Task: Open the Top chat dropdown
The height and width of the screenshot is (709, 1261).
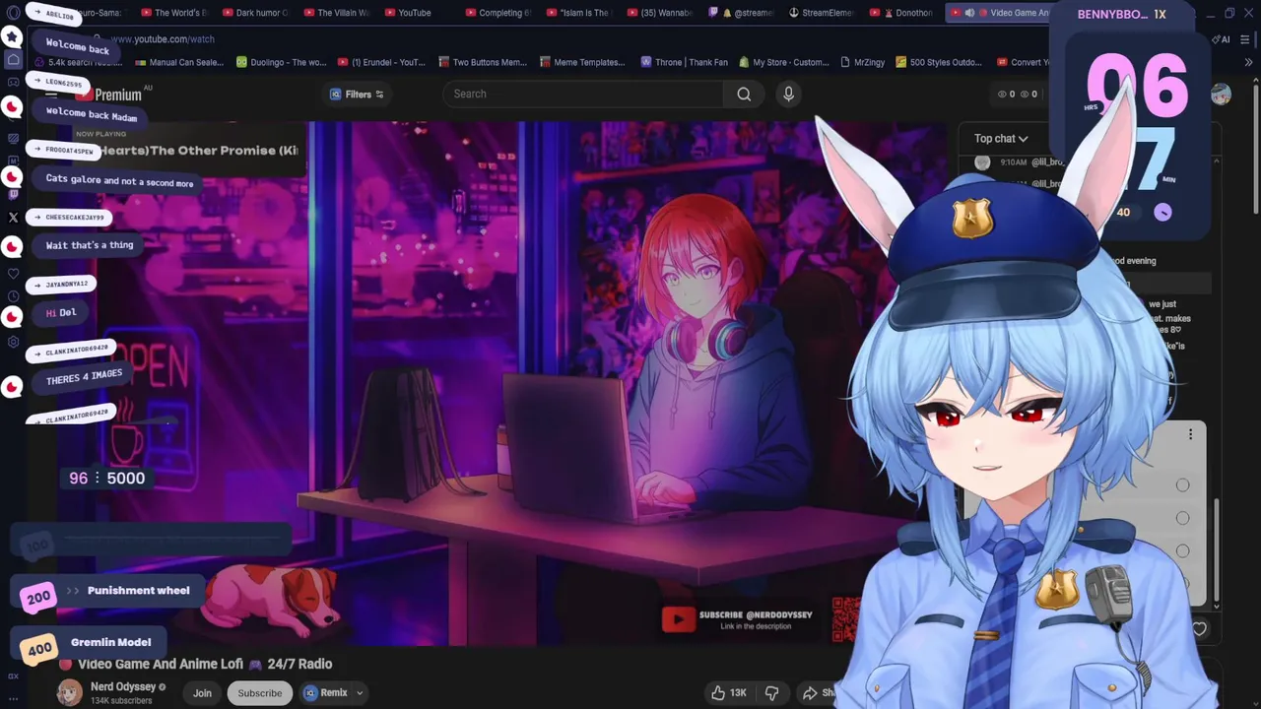Action: click(1001, 139)
